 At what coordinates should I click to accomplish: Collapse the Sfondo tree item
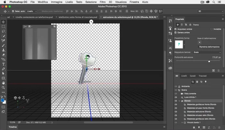[179, 101]
